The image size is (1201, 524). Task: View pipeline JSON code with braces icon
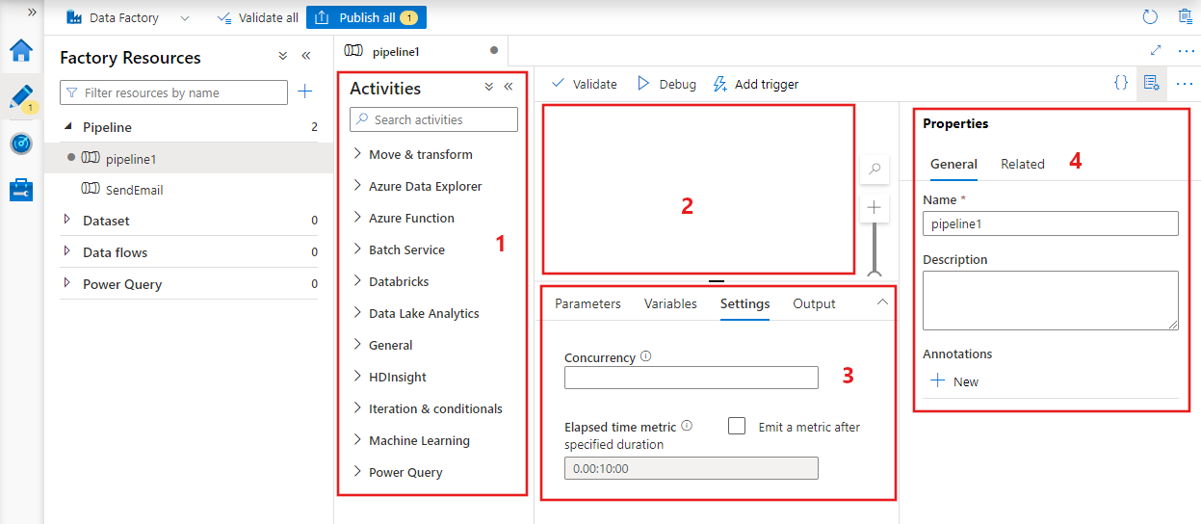1120,84
